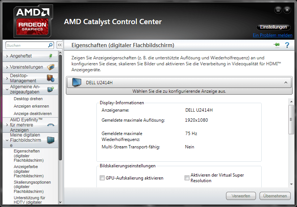297x207 pixels.
Task: Click the Anzeigename value DELL U2414H
Action: (199, 110)
